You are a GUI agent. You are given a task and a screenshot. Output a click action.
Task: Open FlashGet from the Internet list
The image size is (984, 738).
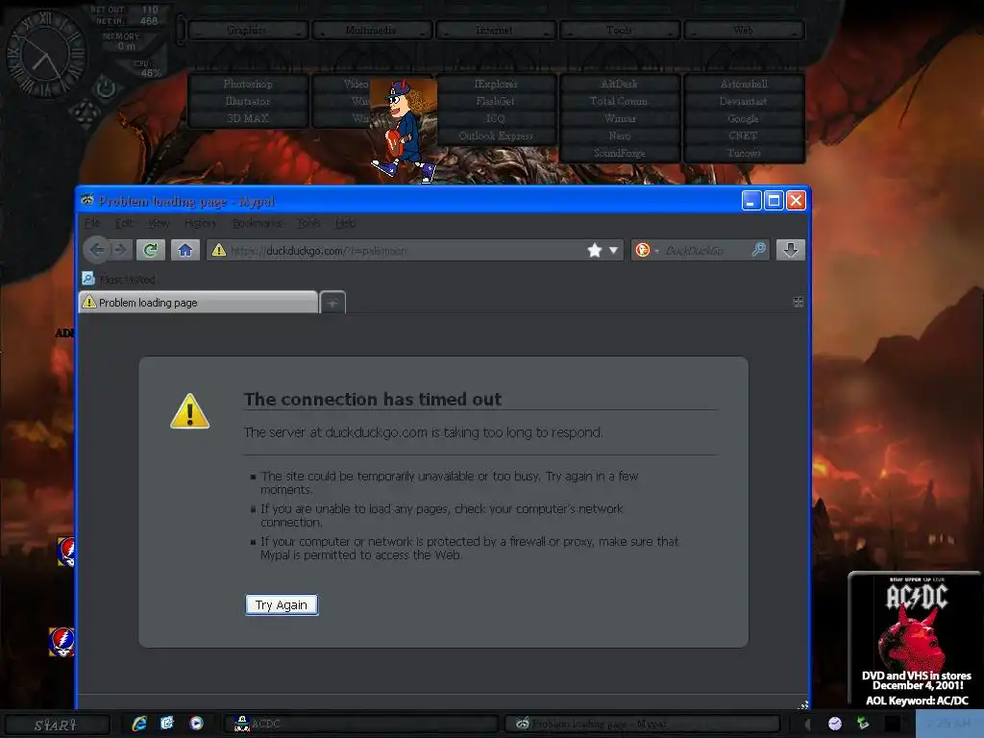click(x=496, y=100)
